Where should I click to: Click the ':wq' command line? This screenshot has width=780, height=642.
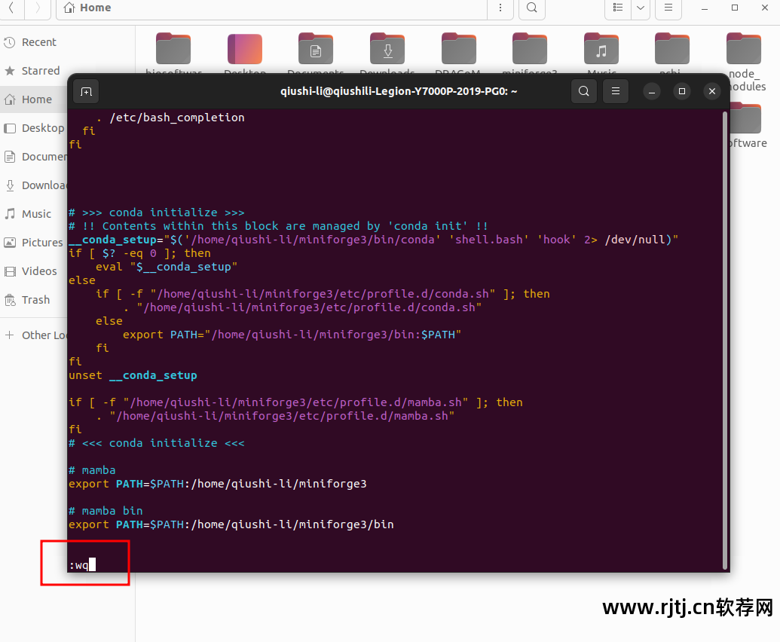pos(82,565)
